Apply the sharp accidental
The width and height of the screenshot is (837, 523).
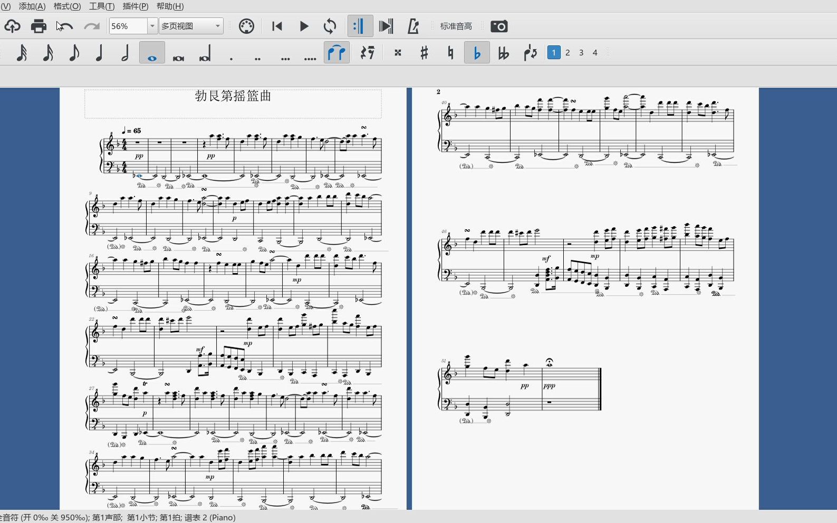coord(424,53)
